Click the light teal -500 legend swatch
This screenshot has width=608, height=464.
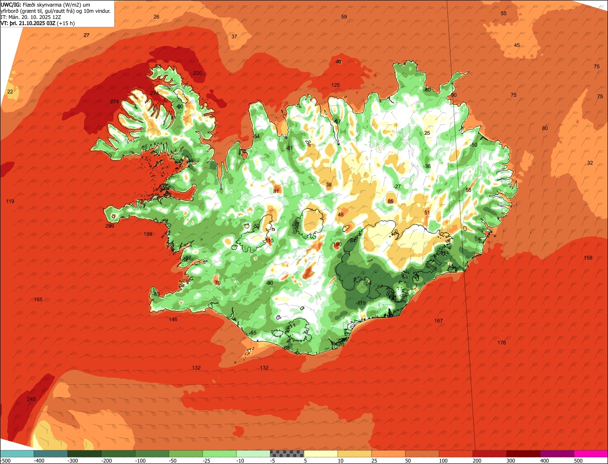[17, 454]
